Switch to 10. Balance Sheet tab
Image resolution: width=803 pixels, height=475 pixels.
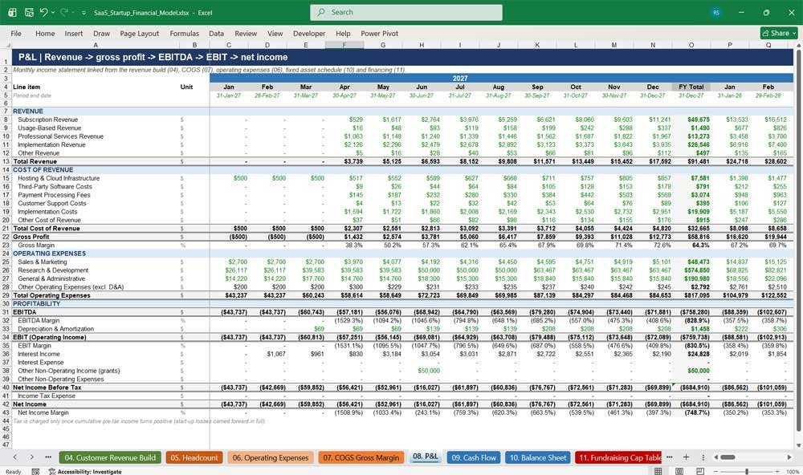538,457
